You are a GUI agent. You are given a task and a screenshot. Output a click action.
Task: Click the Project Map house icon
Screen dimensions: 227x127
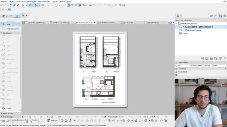[211, 16]
